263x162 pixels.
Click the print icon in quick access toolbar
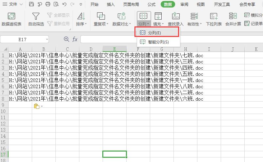(48, 4)
